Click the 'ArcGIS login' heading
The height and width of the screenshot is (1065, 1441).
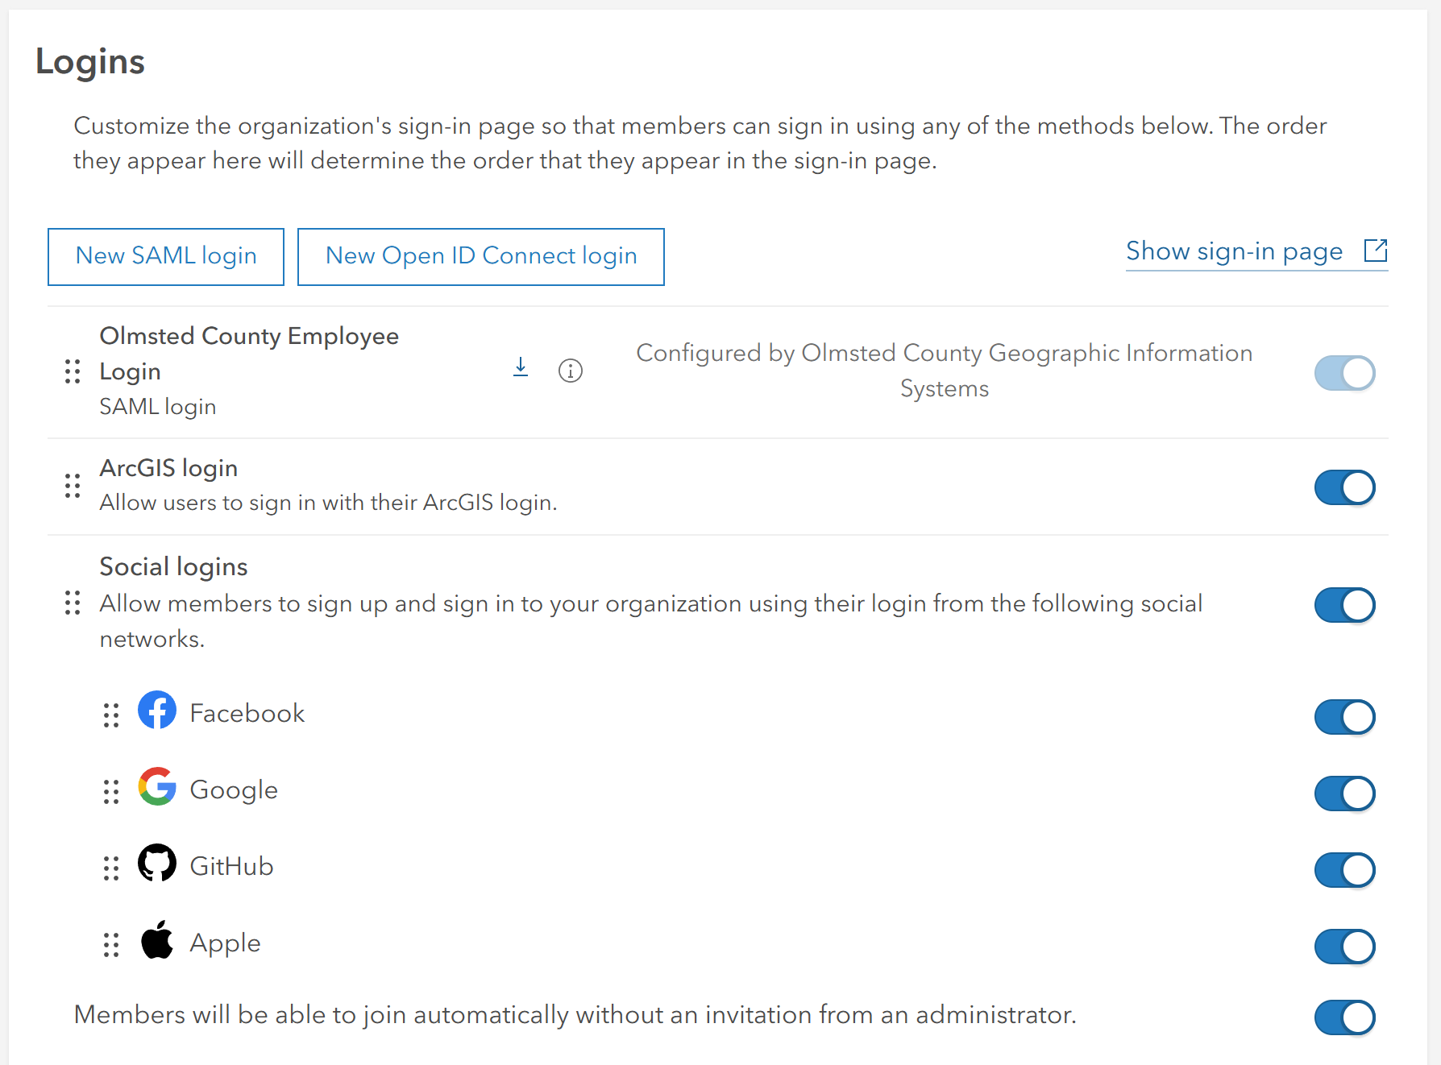click(168, 468)
